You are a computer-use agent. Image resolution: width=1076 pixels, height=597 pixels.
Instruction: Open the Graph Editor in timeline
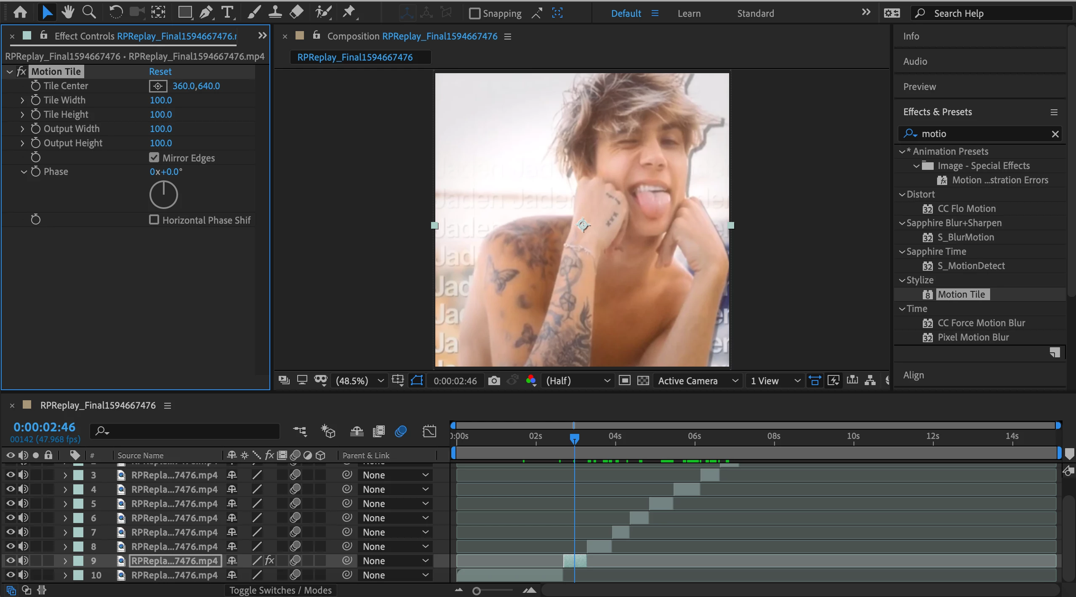pyautogui.click(x=429, y=431)
